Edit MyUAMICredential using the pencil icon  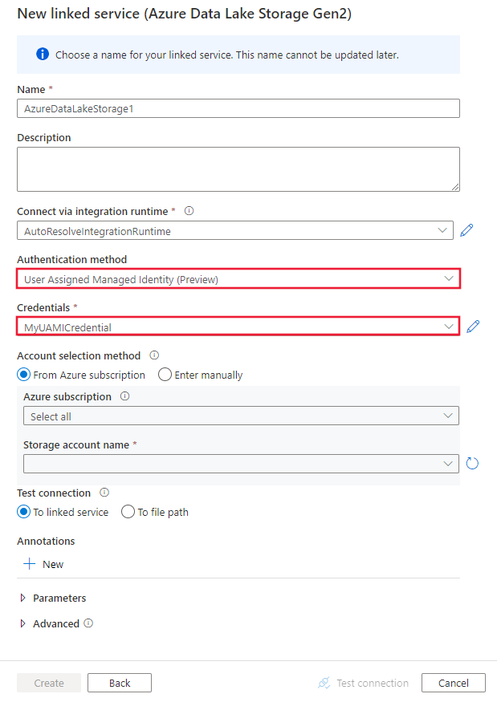[x=472, y=326]
